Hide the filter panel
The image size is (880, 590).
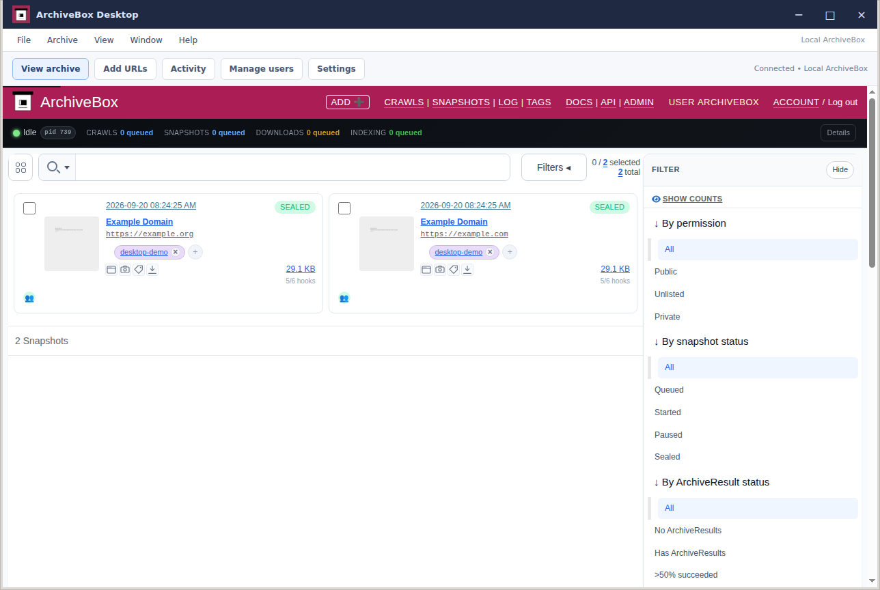point(840,170)
